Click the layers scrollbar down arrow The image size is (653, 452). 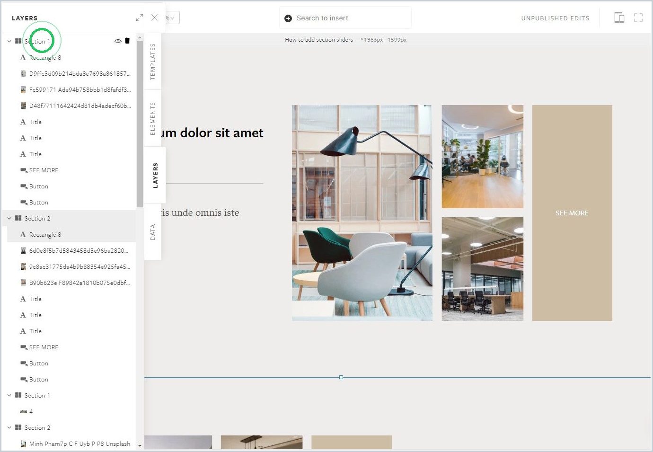(x=140, y=445)
